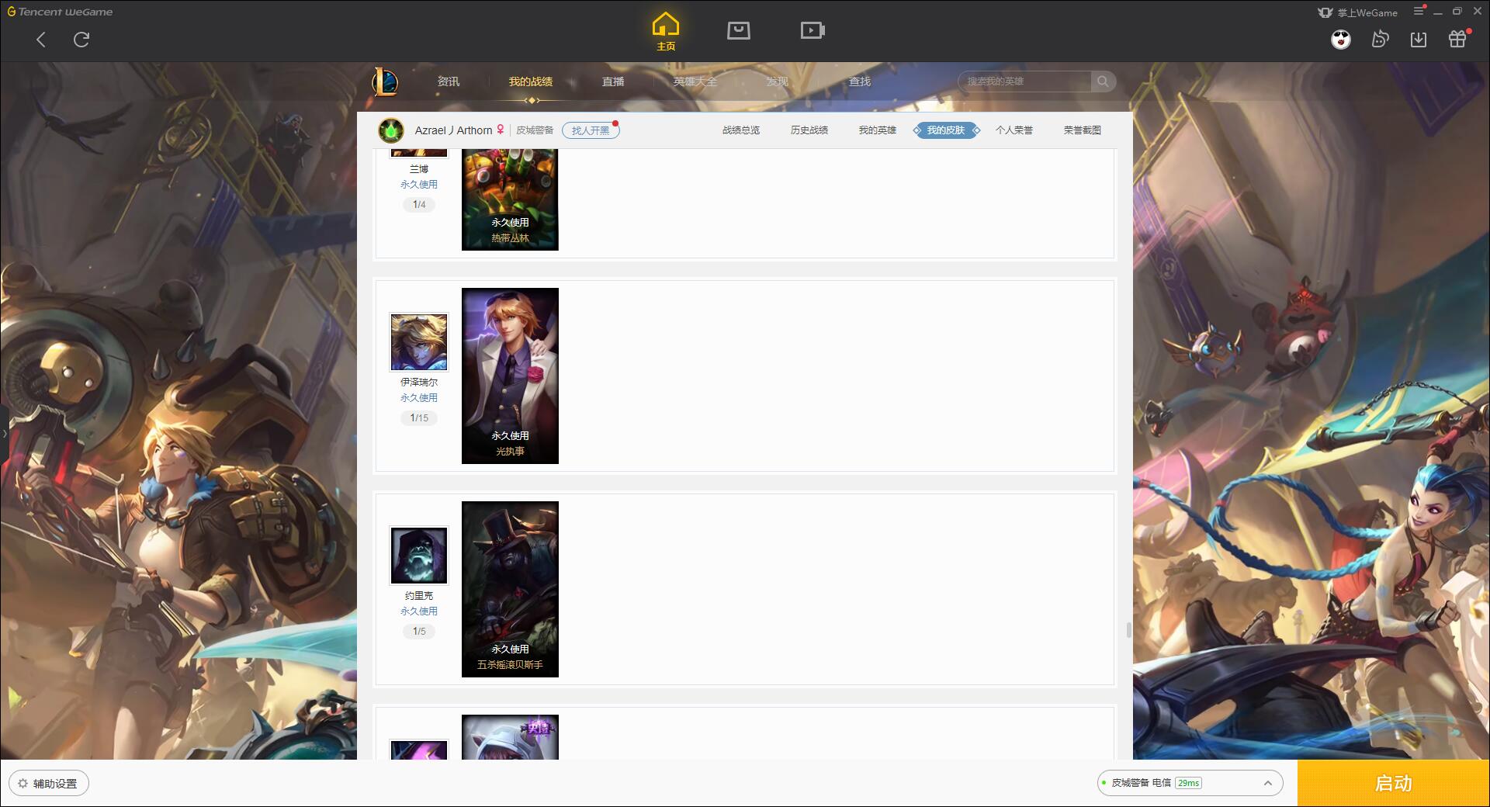This screenshot has height=807, width=1490.
Task: Open the main menu lines icon
Action: pyautogui.click(x=1419, y=11)
